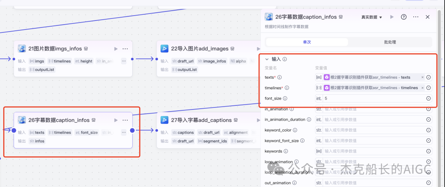Open variable picker for timelines row
This screenshot has width=445, height=187.
pos(429,88)
